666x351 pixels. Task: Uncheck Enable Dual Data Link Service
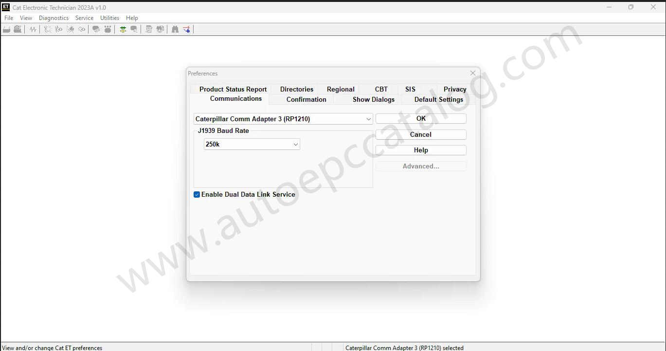(197, 194)
